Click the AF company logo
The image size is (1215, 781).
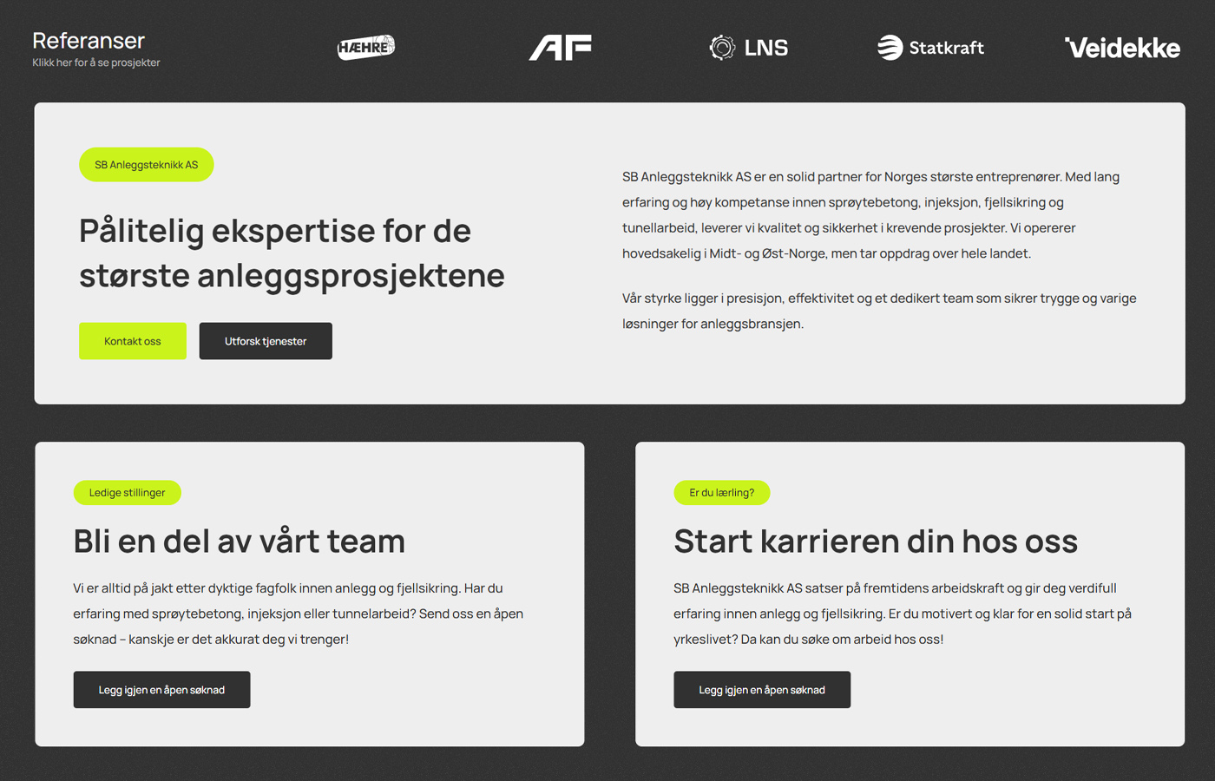561,48
